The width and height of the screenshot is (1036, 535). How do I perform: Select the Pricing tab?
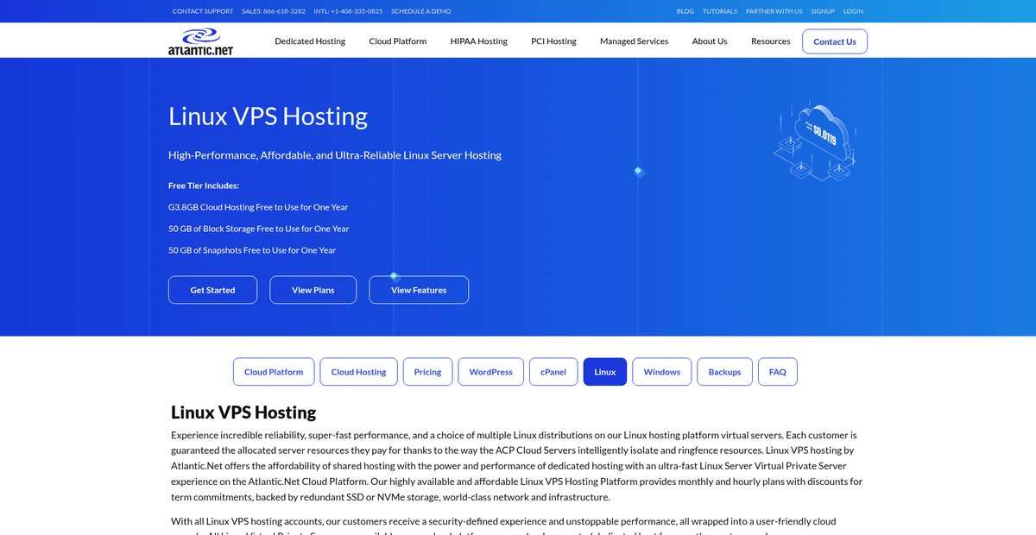(x=427, y=372)
